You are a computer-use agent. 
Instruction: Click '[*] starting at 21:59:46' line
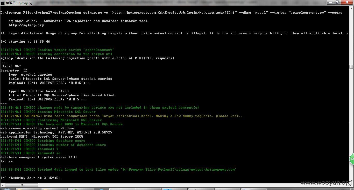click(25, 42)
